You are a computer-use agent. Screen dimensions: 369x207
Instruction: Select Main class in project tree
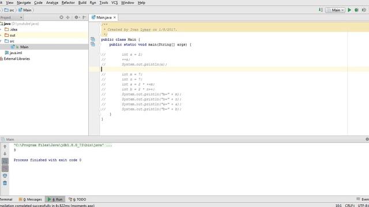[x=44, y=47]
